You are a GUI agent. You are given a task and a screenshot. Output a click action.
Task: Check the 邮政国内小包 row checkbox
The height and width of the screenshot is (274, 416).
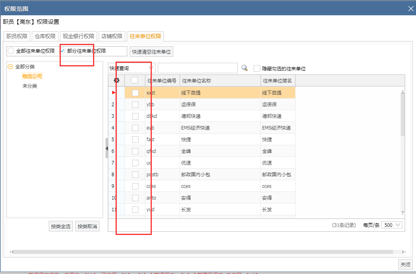135,174
